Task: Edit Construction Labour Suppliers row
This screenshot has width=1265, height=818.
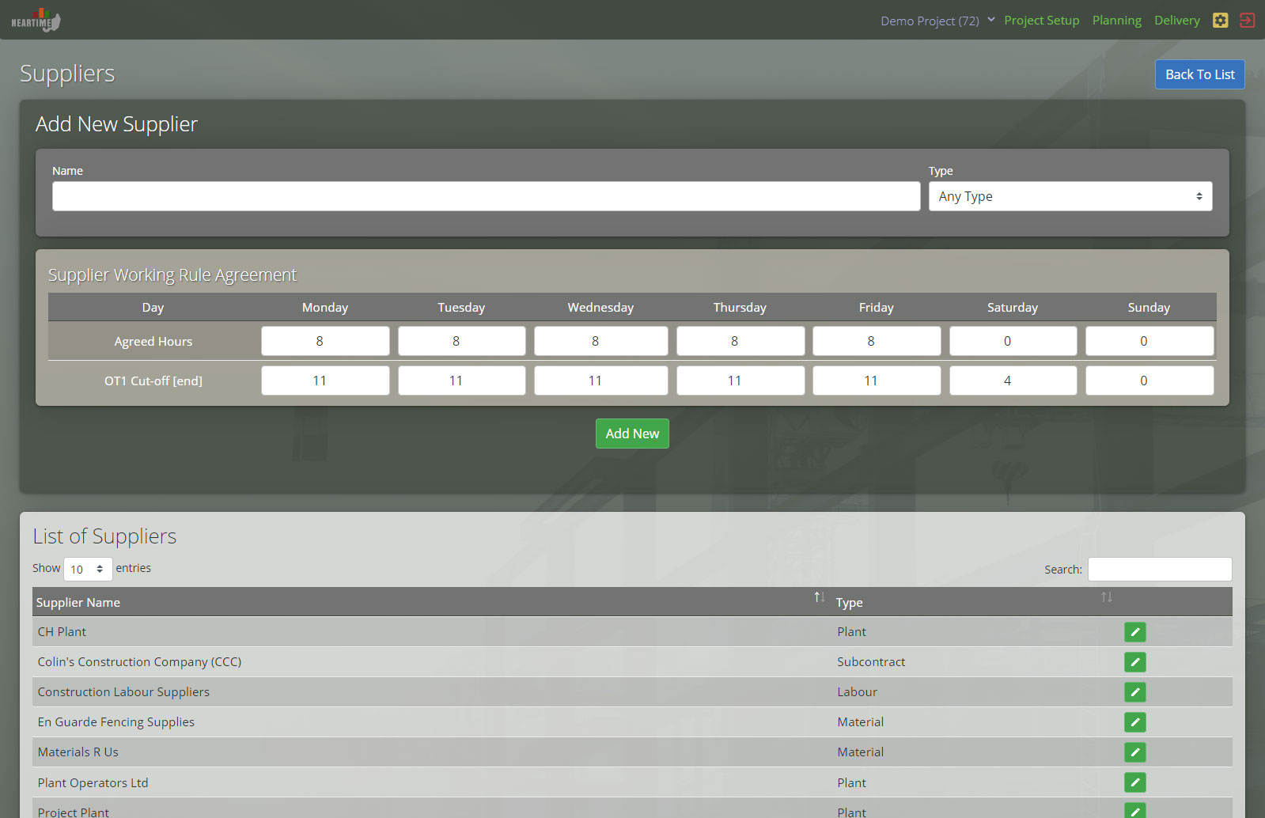Action: click(x=1134, y=692)
